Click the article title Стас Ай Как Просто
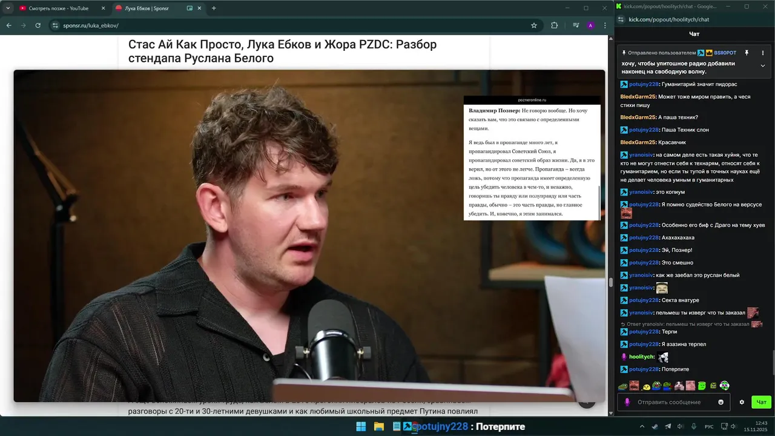This screenshot has height=436, width=775. [x=282, y=51]
